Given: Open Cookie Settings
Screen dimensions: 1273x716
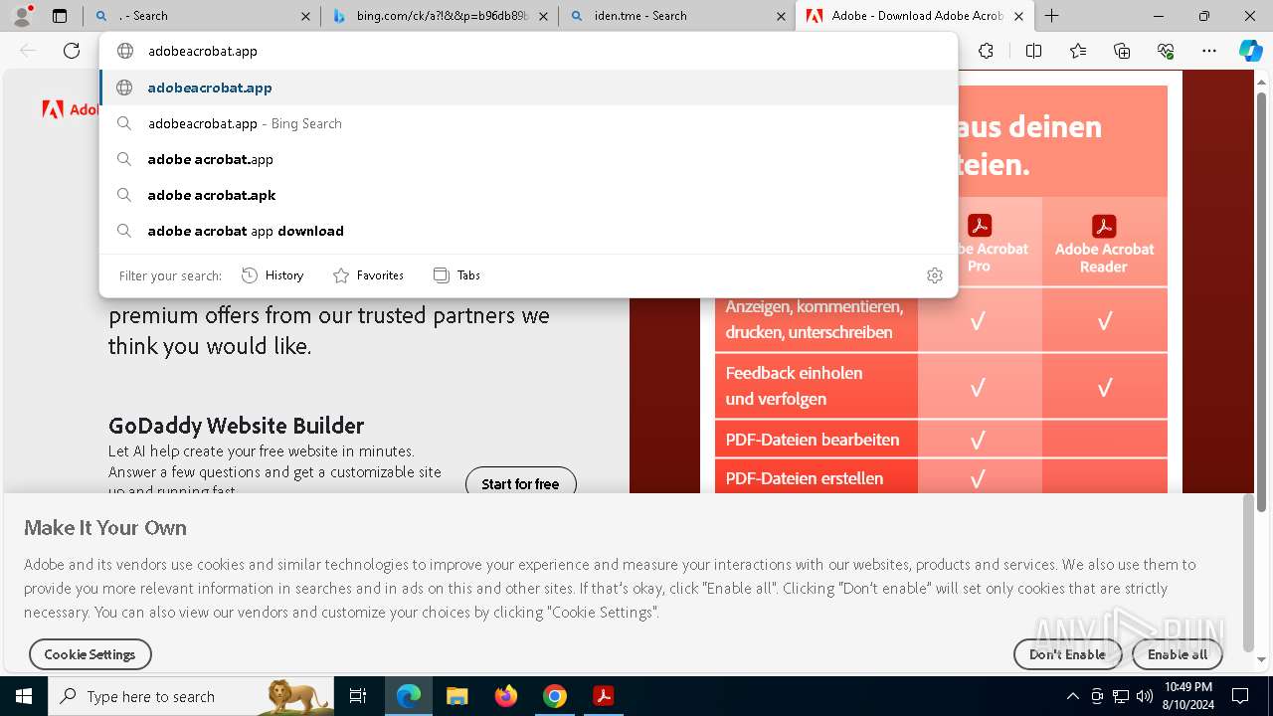Looking at the screenshot, I should click(90, 654).
